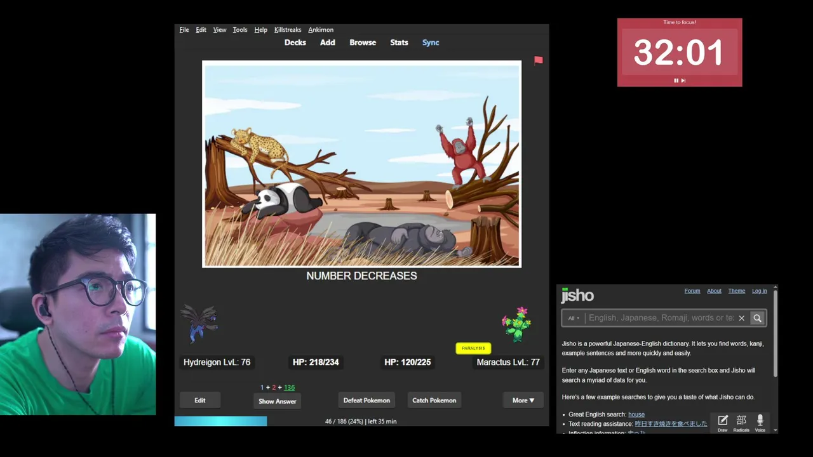This screenshot has width=813, height=457.
Task: Click the red flag marker on the card
Action: click(x=539, y=60)
